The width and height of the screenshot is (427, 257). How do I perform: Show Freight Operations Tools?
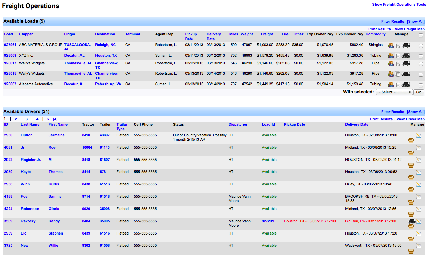pyautogui.click(x=399, y=5)
